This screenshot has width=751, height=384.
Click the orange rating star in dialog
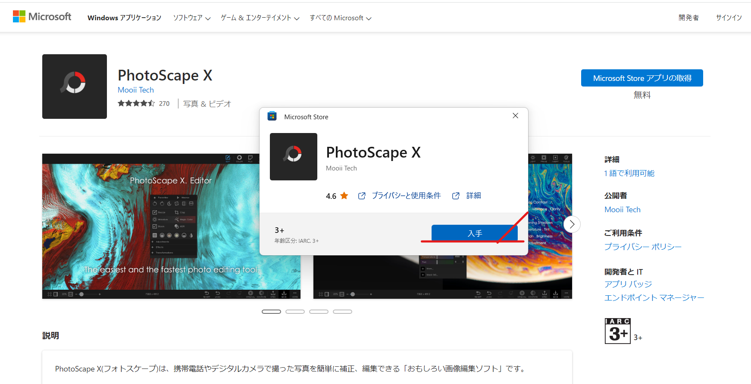coord(344,196)
